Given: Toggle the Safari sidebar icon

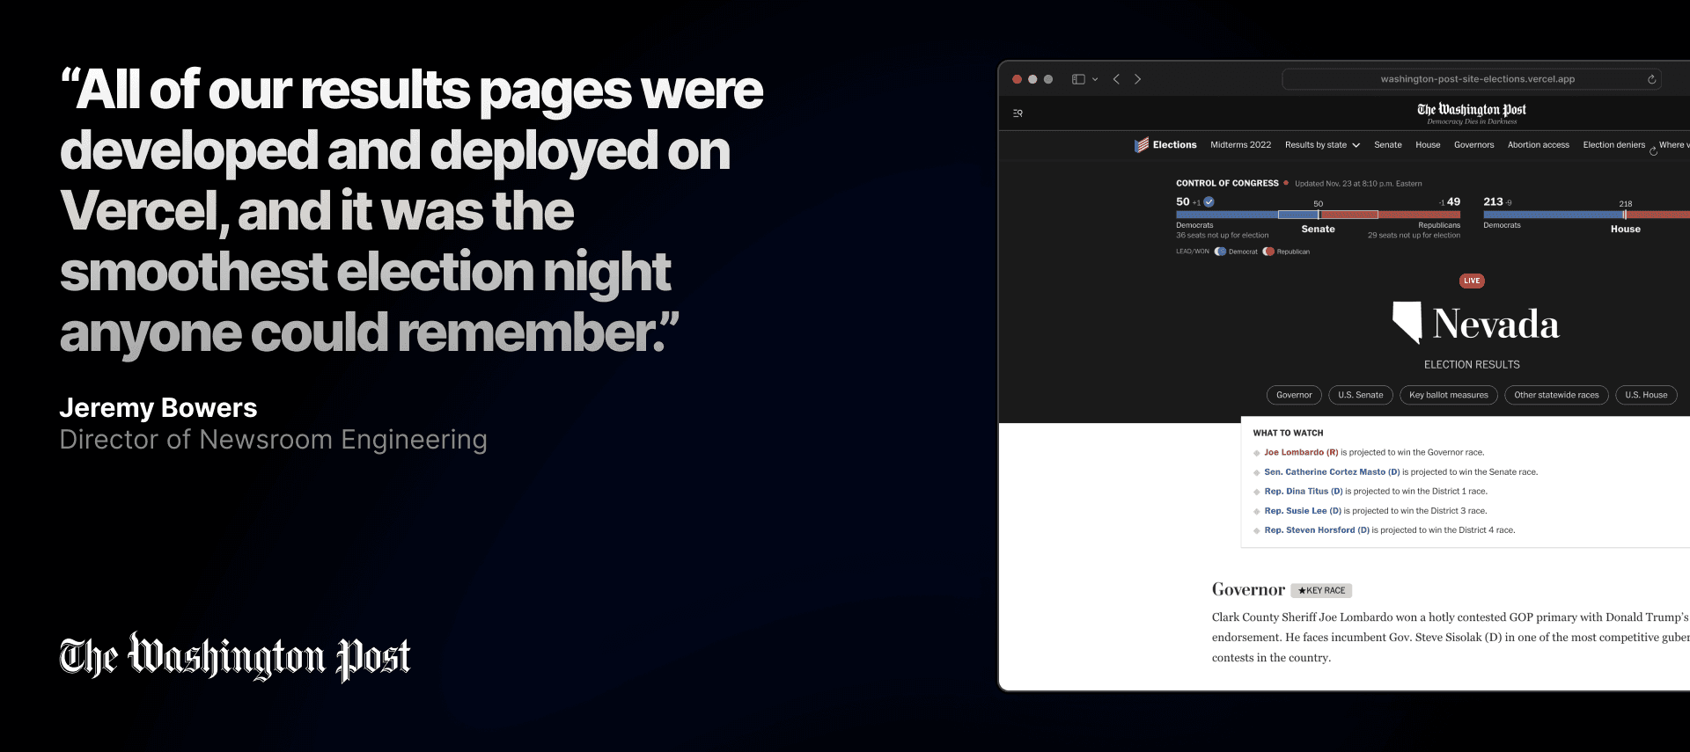Looking at the screenshot, I should (1078, 79).
